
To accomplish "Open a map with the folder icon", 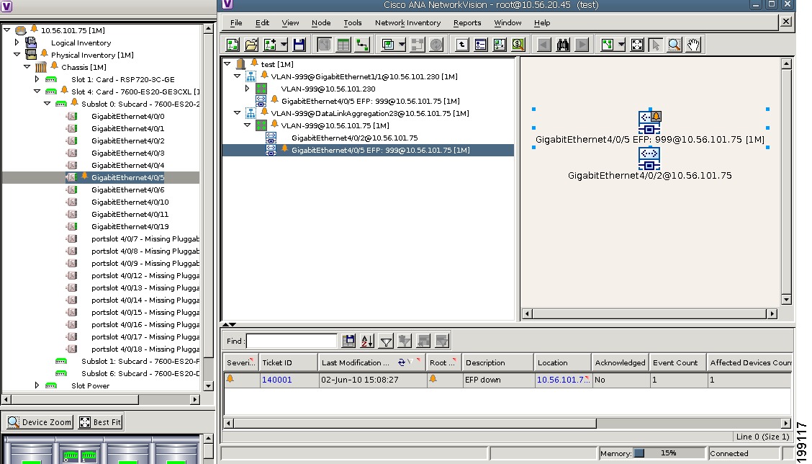I will pyautogui.click(x=251, y=45).
